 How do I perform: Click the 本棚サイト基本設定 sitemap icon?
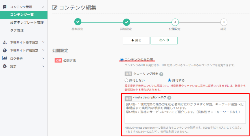pos(5,42)
